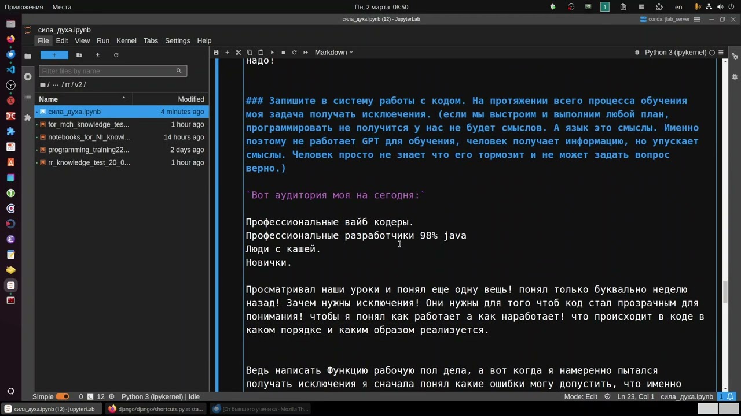Navigate to the v2 breadcrumb folder
This screenshot has height=416, width=741.
click(x=79, y=84)
